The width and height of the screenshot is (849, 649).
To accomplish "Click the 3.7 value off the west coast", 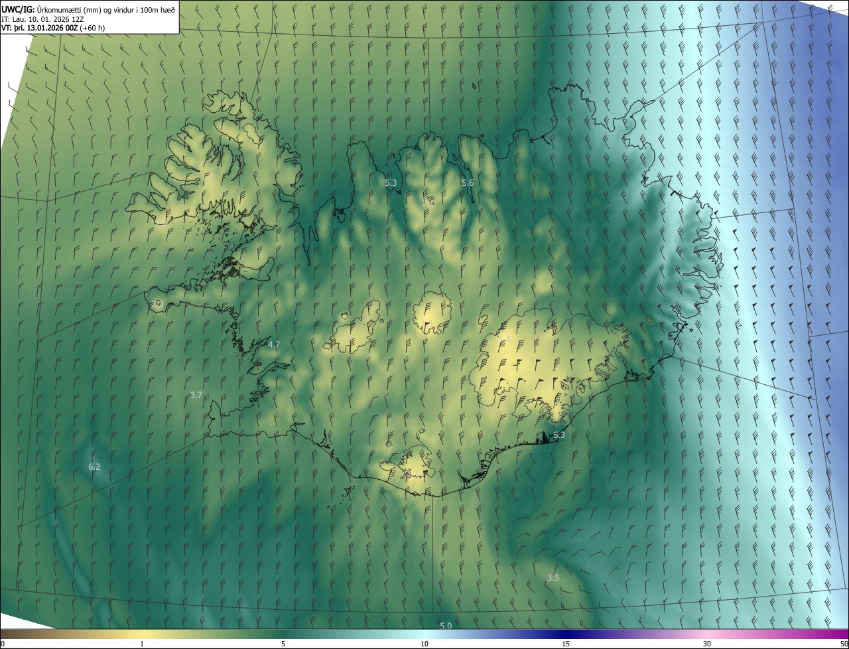I will coord(196,395).
